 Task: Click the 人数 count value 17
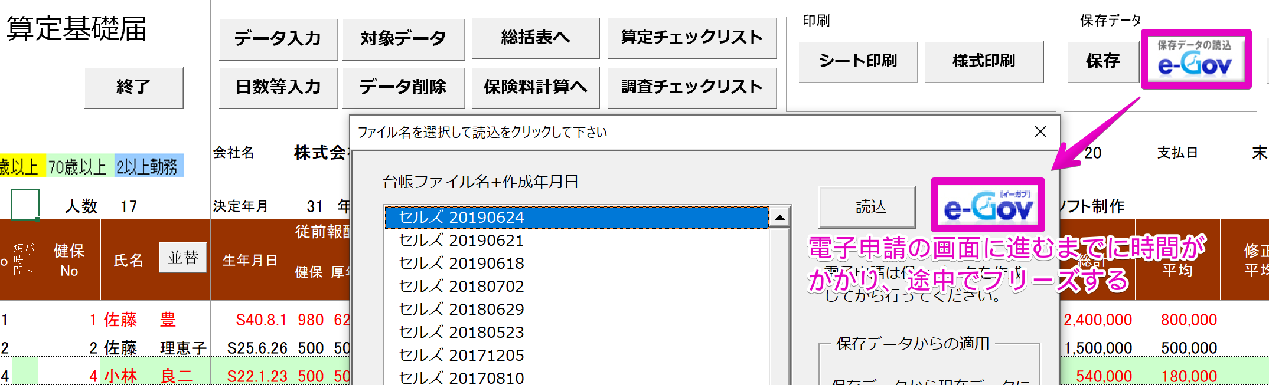tap(129, 206)
